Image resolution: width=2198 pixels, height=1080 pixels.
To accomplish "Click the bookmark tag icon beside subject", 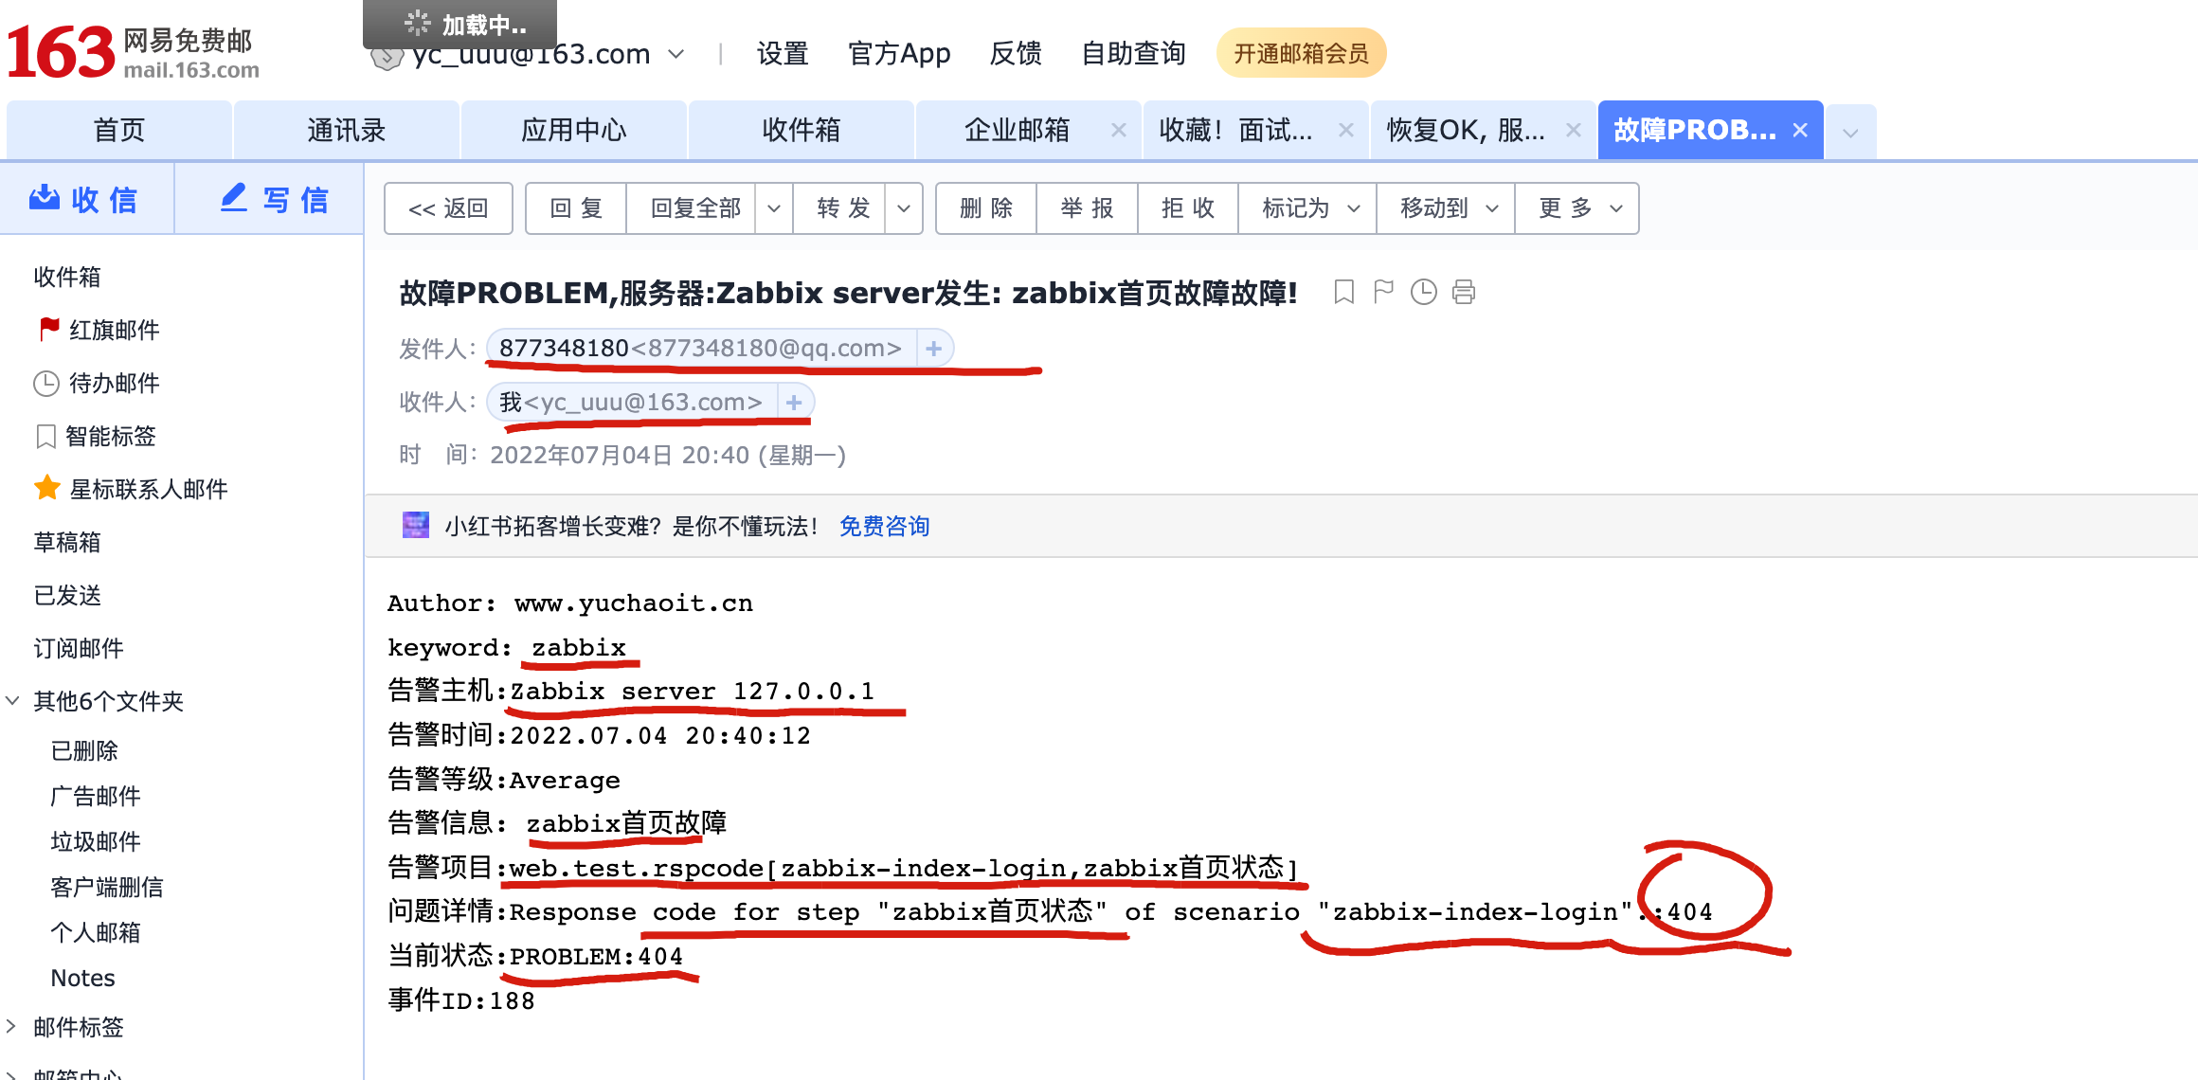I will click(x=1343, y=292).
